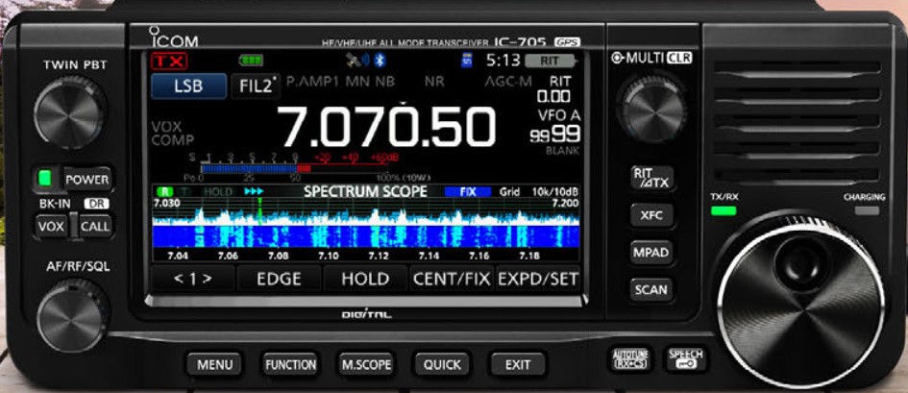The image size is (908, 393).
Task: Toggle the COMP speech compressor label
Action: pyautogui.click(x=173, y=140)
